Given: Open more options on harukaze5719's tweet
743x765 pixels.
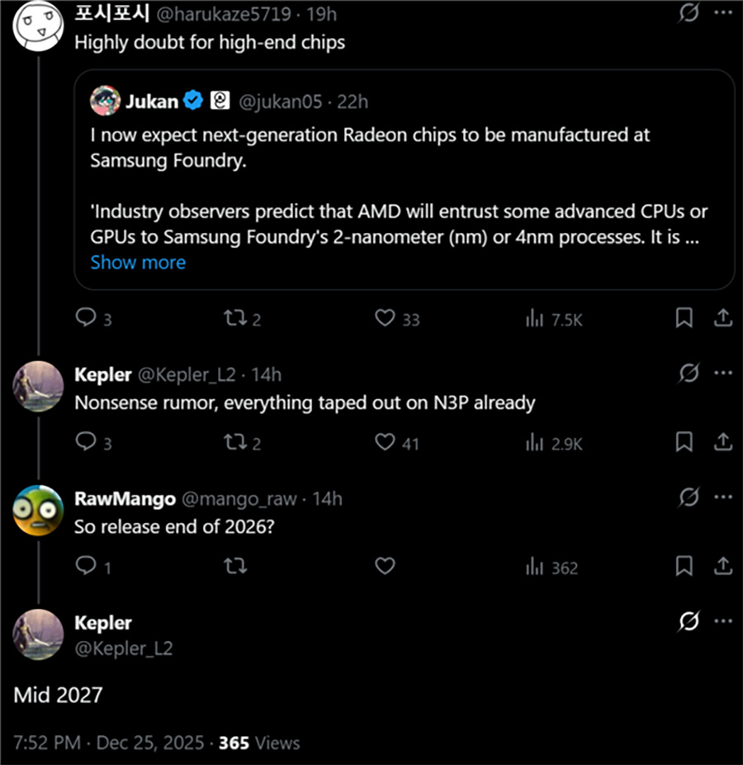Looking at the screenshot, I should [723, 14].
